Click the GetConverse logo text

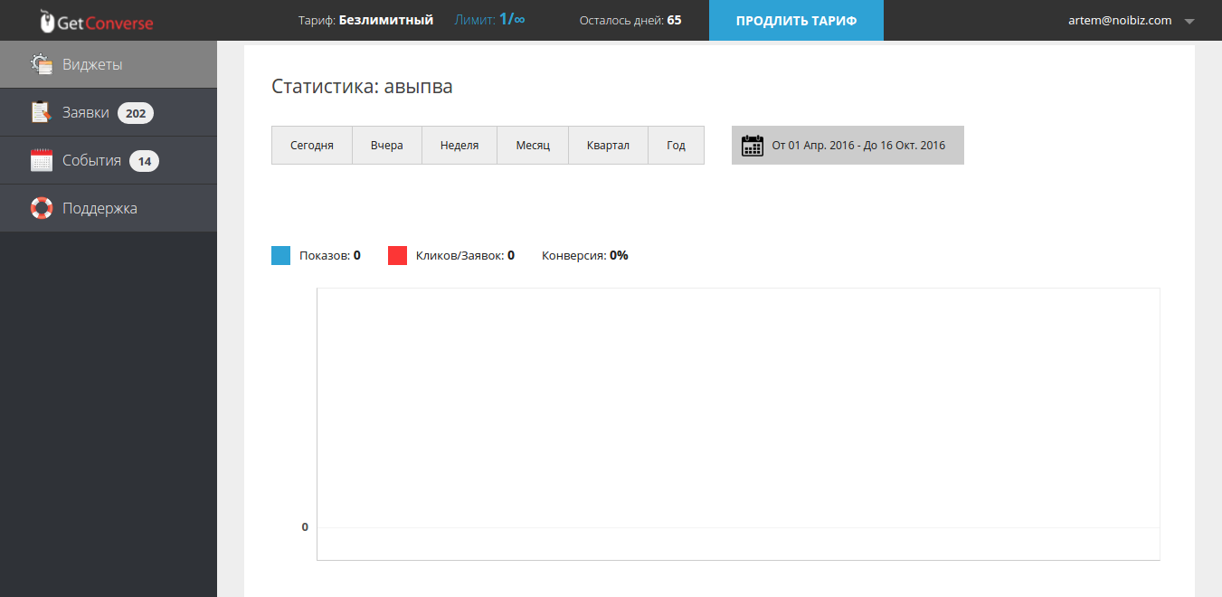(x=105, y=24)
